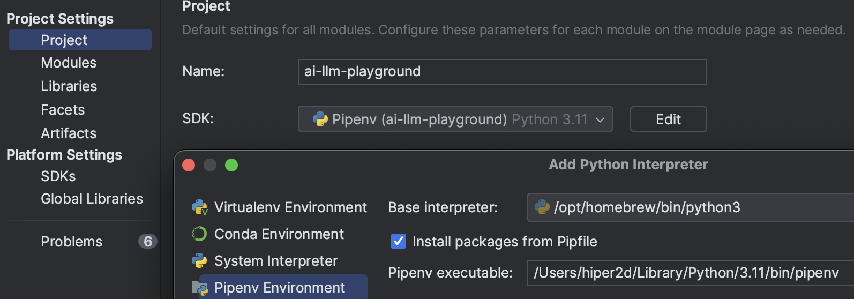Screen dimensions: 854x299
Task: Open the Base interpreter combo box
Action: point(691,207)
